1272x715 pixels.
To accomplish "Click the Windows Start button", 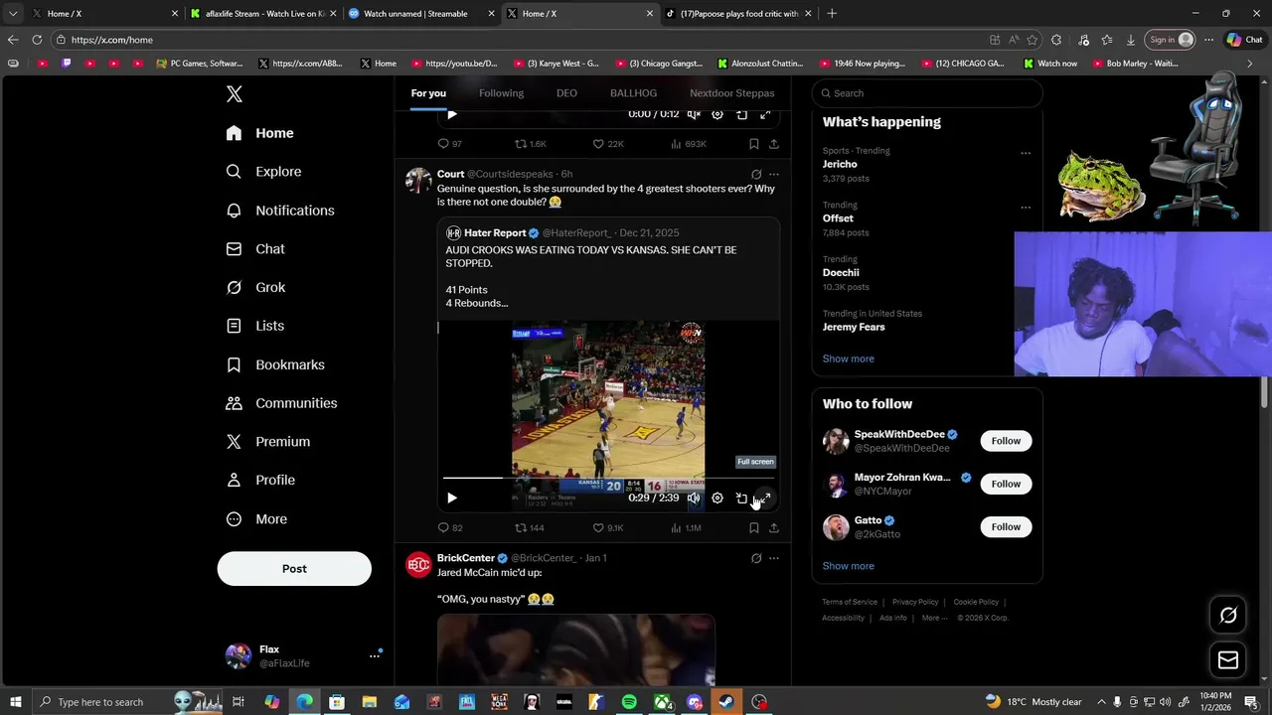I will pos(15,702).
